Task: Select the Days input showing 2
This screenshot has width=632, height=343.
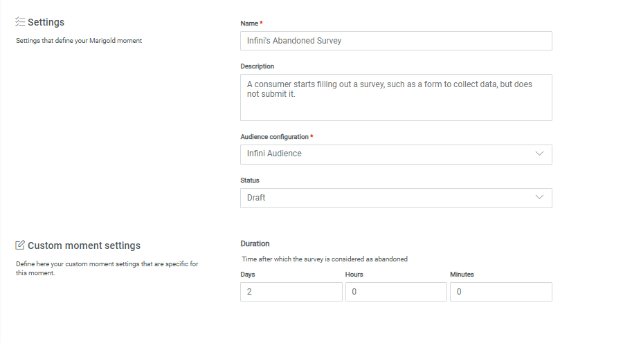Action: [291, 292]
